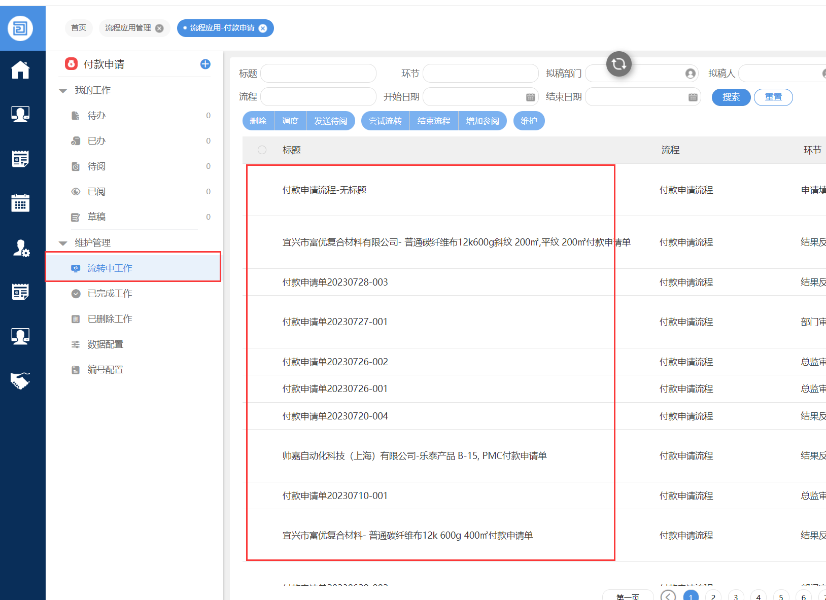This screenshot has height=600, width=826.
Task: Go to page 2 in pagination
Action: click(713, 597)
